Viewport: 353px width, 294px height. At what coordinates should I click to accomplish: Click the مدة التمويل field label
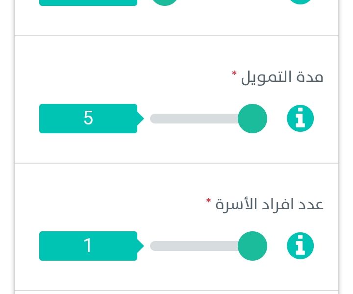282,77
